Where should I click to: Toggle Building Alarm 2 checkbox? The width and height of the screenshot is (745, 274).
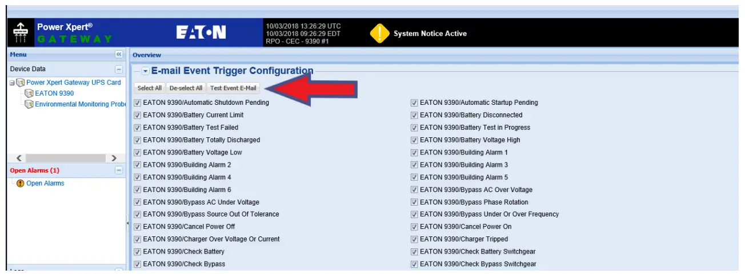click(137, 165)
